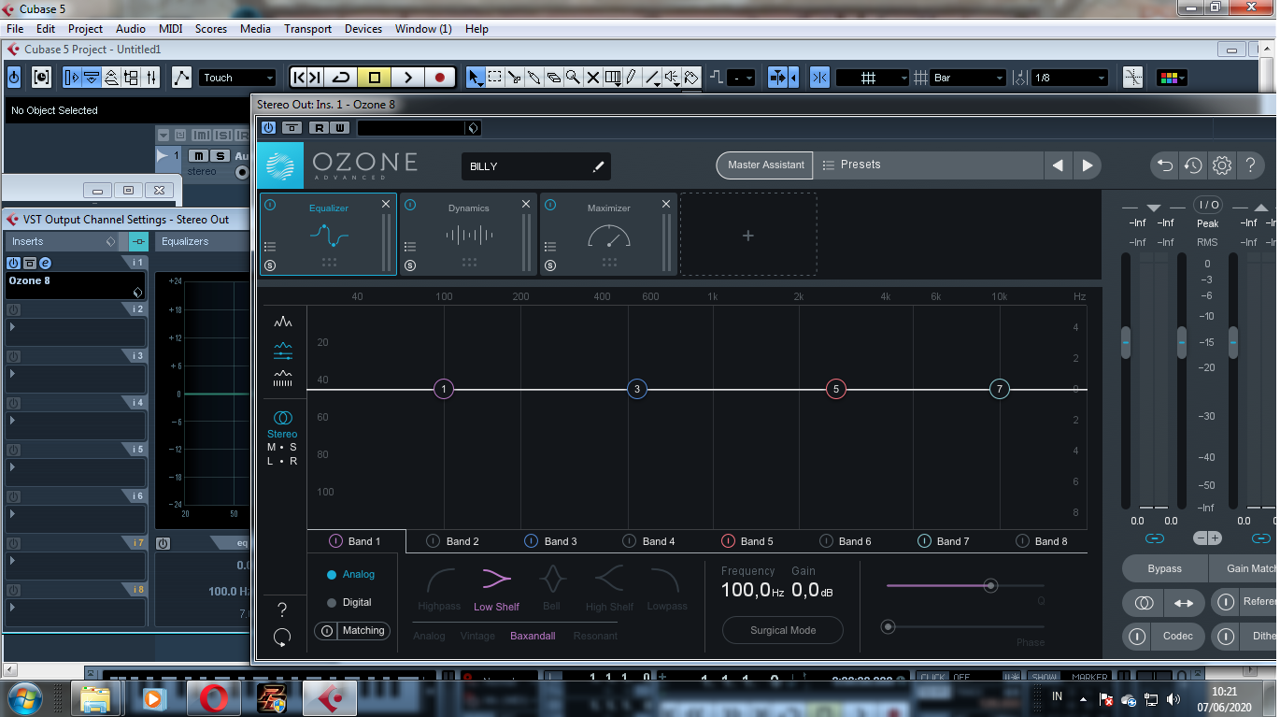
Task: Click the Stereo processing mode icon
Action: (x=281, y=419)
